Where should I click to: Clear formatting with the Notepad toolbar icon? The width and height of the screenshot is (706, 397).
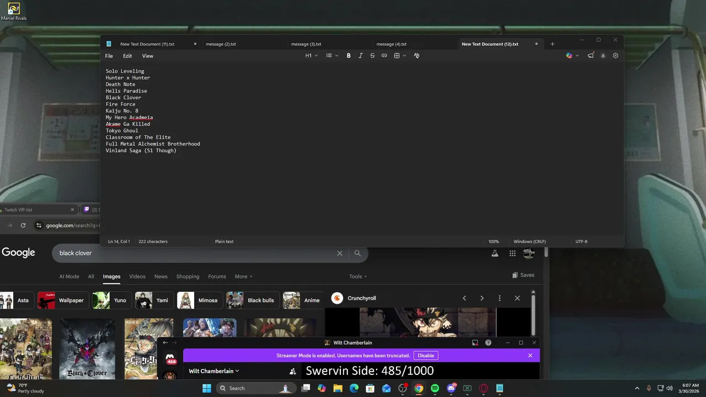point(416,56)
